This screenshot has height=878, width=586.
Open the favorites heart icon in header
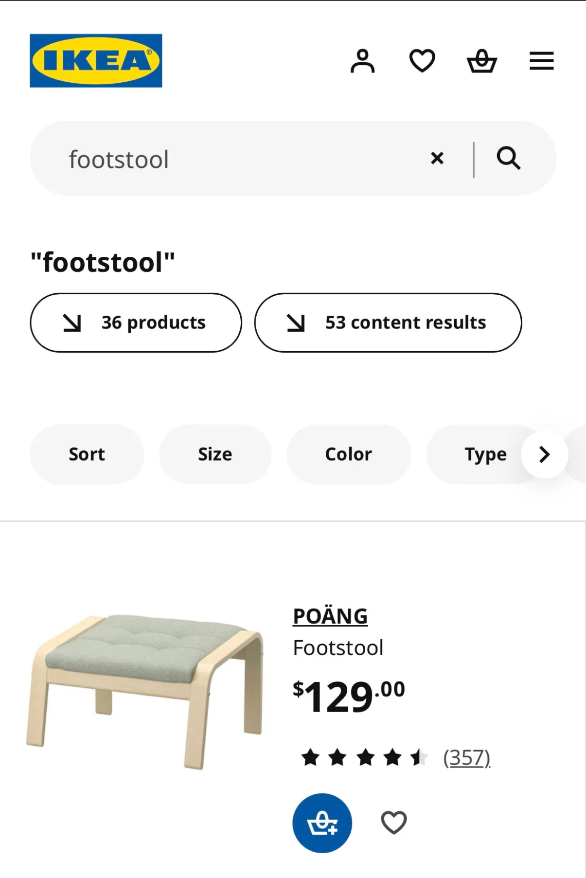[x=422, y=60]
